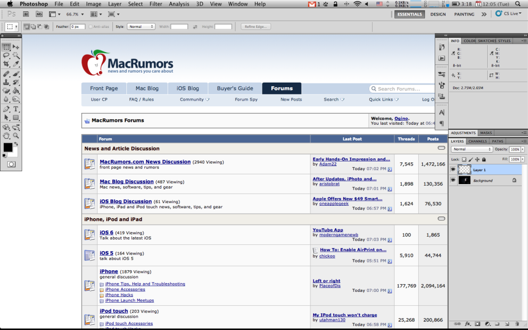Select the Move tool
528x330 pixels.
click(16, 47)
